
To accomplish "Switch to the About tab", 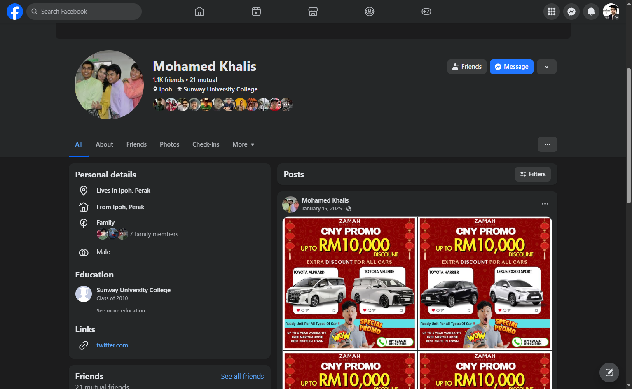I will pyautogui.click(x=104, y=144).
